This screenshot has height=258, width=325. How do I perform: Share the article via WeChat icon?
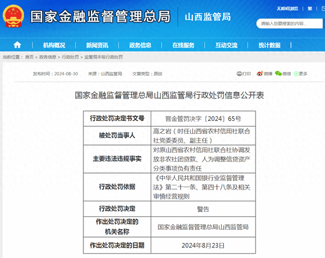(x=278, y=74)
